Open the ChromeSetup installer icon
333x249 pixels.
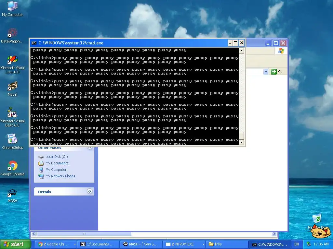[13, 141]
